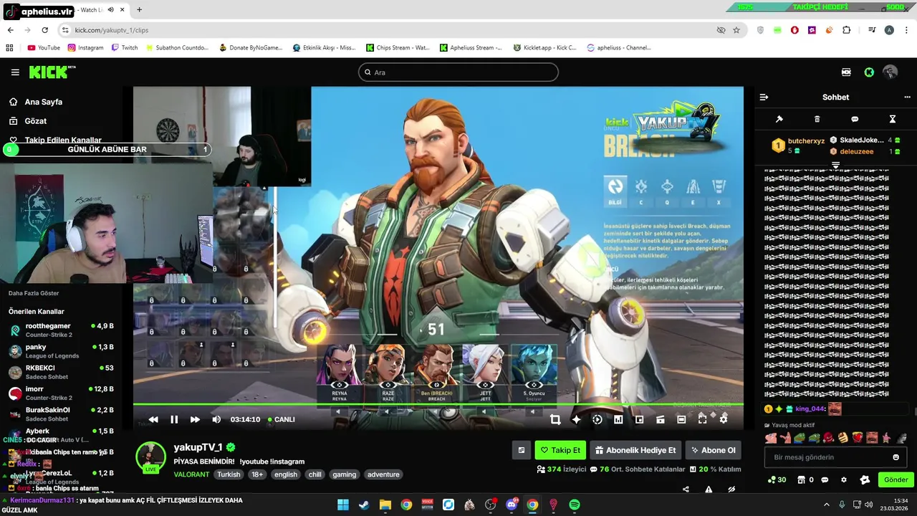The image size is (917, 516).
Task: Click the Turkish language tag
Action: [x=229, y=474]
